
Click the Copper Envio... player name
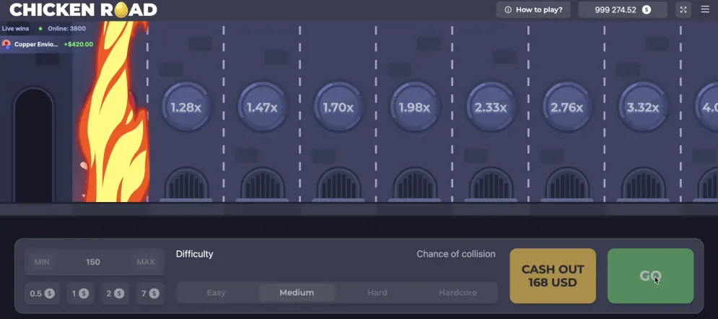[36, 45]
